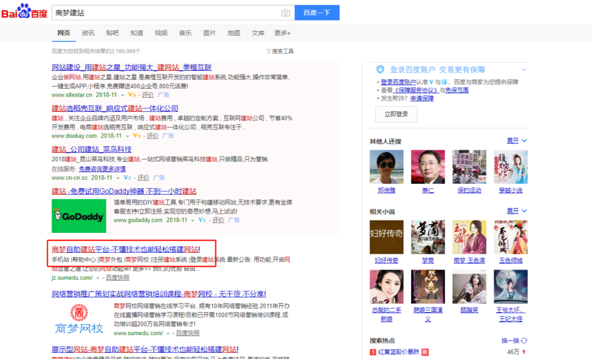The image size is (592, 359).
Task: Open the 免保范围 link
Action: [457, 90]
